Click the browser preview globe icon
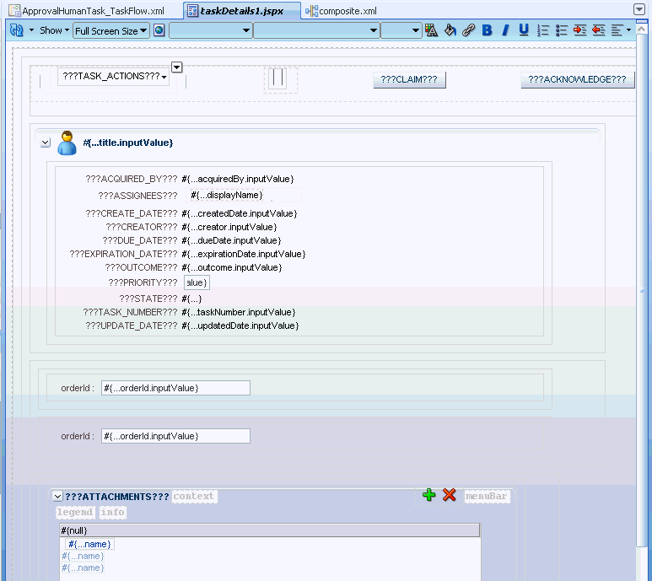Viewport: 652px width, 581px height. click(x=159, y=30)
